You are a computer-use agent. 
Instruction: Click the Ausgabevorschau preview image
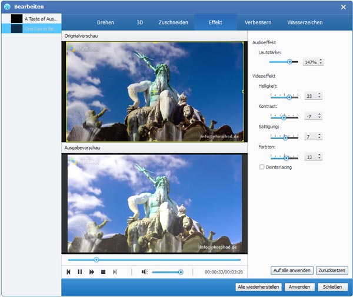pyautogui.click(x=155, y=203)
